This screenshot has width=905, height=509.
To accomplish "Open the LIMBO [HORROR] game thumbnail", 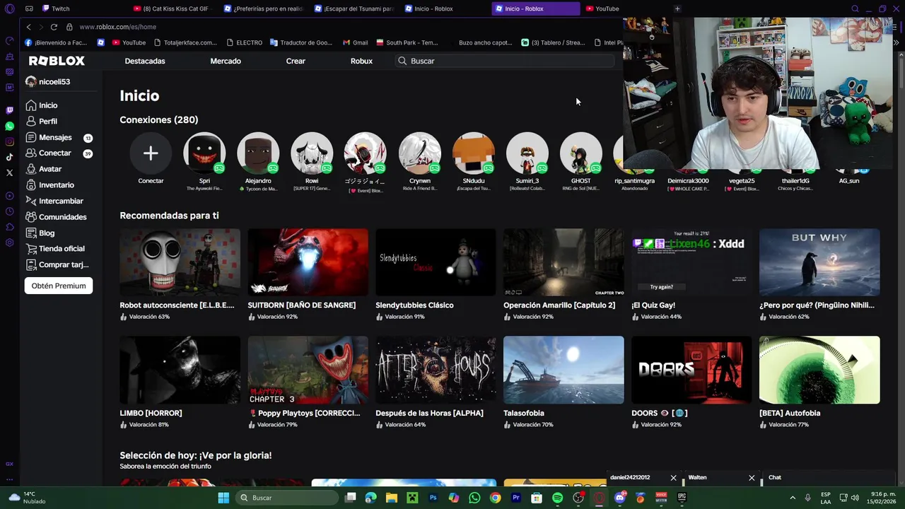I will (180, 370).
